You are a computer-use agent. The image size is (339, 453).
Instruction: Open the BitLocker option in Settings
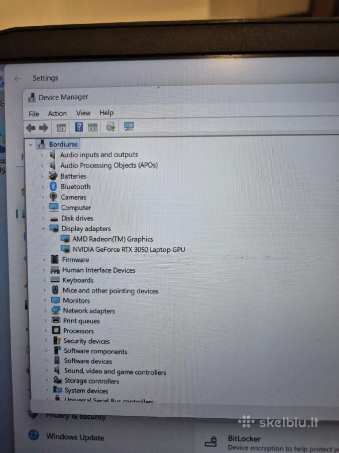coord(244,439)
